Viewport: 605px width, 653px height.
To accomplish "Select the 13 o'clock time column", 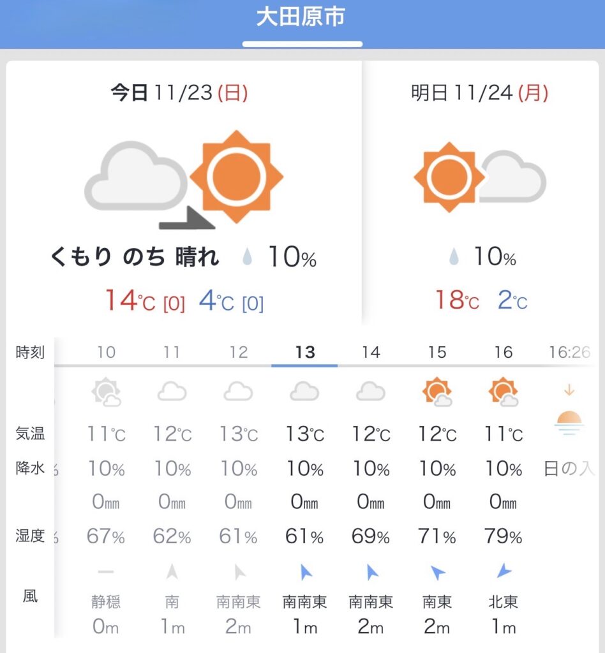I will 305,352.
